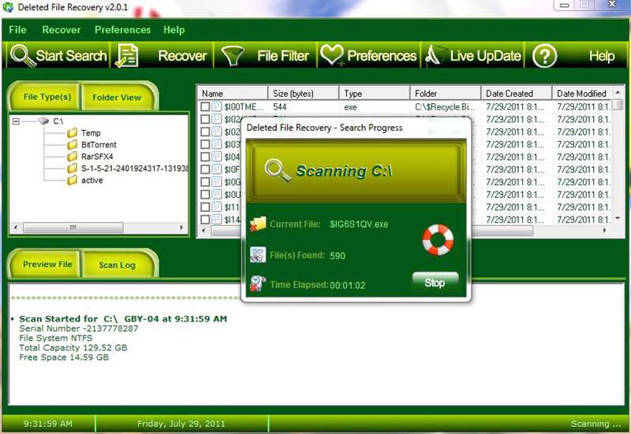Click the file list scroll up arrow
This screenshot has height=434, width=631.
click(x=618, y=92)
